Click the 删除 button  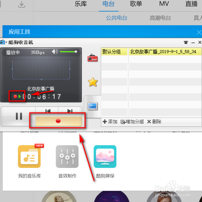tap(154, 122)
